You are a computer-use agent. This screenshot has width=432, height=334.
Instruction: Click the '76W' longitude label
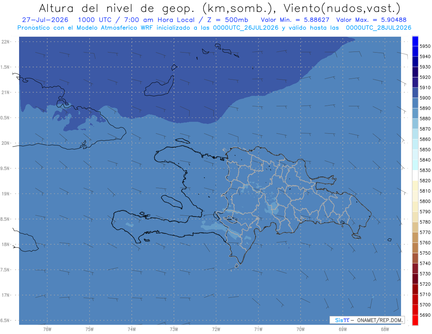coord(47,329)
